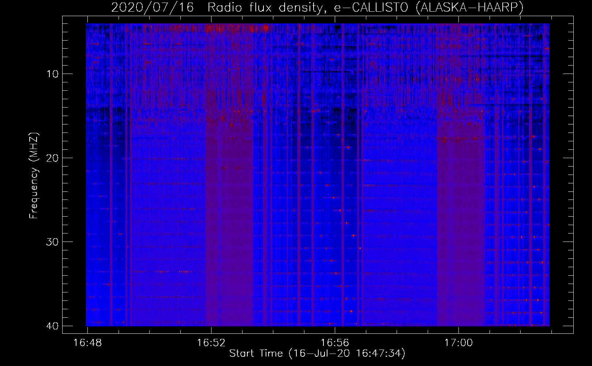Click the 20 frequency tick label
Viewport: 592px width, 366px height.
coord(52,158)
